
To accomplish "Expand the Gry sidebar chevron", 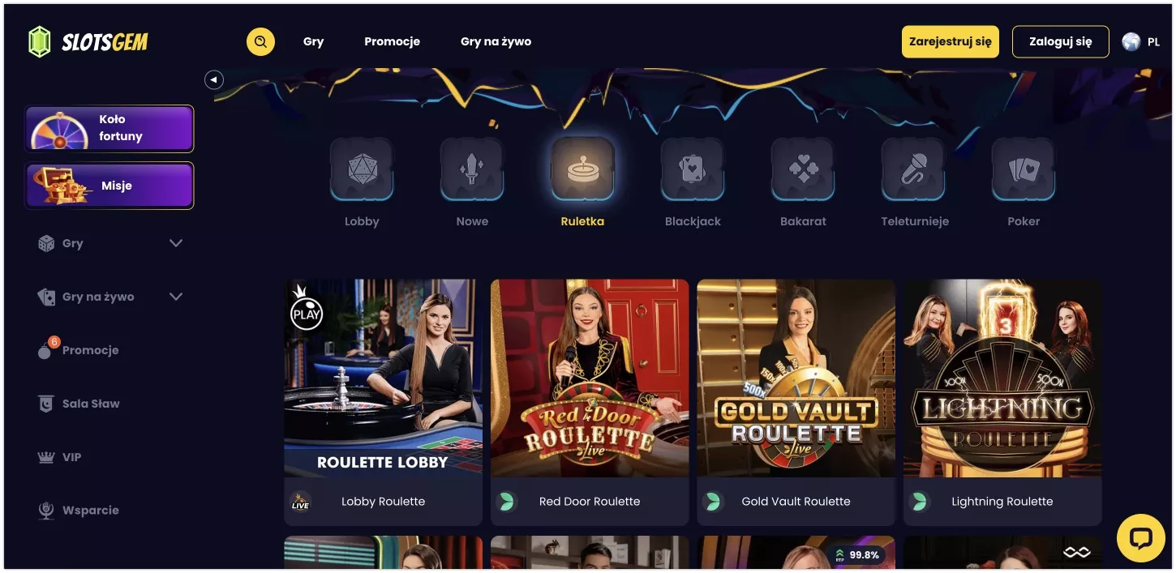I will pyautogui.click(x=176, y=243).
